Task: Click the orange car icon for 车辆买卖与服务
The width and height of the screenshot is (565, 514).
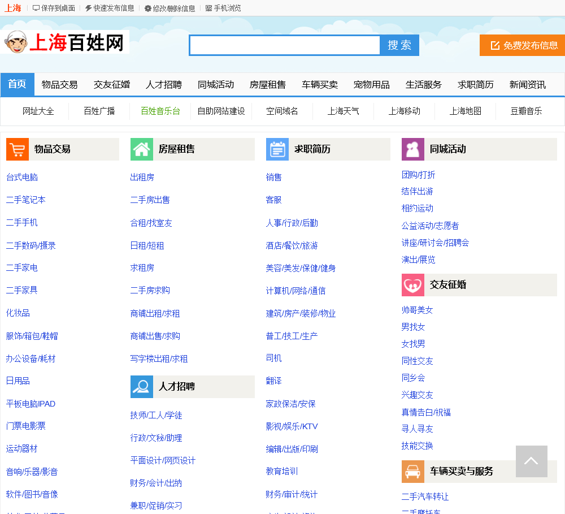Action: click(x=412, y=472)
